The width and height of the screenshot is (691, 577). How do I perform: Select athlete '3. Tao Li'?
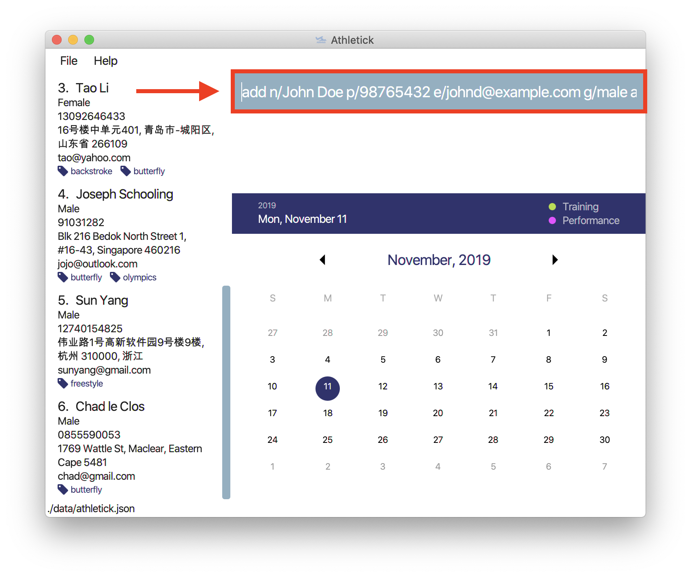point(84,88)
